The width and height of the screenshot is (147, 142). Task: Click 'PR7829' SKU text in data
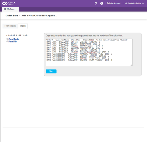(74, 52)
